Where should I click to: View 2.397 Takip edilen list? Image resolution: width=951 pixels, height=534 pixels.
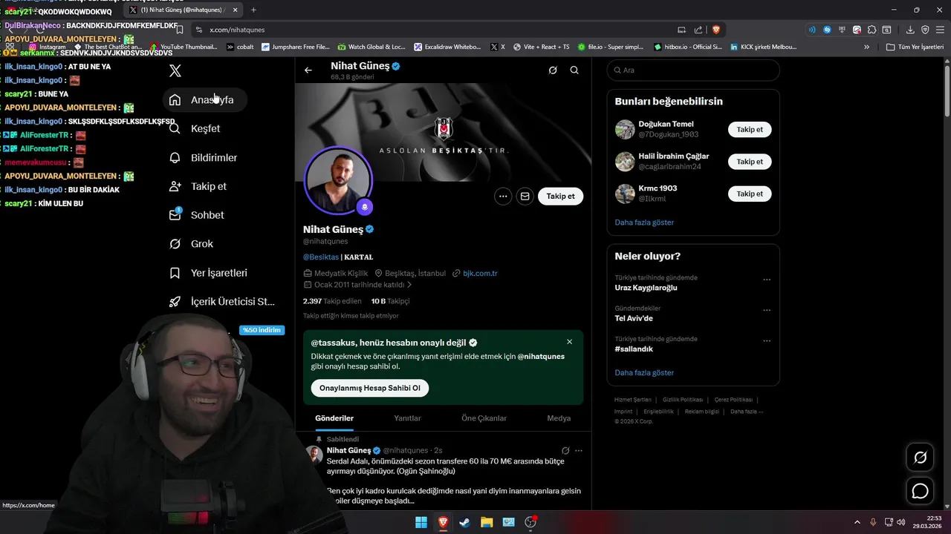pyautogui.click(x=332, y=301)
